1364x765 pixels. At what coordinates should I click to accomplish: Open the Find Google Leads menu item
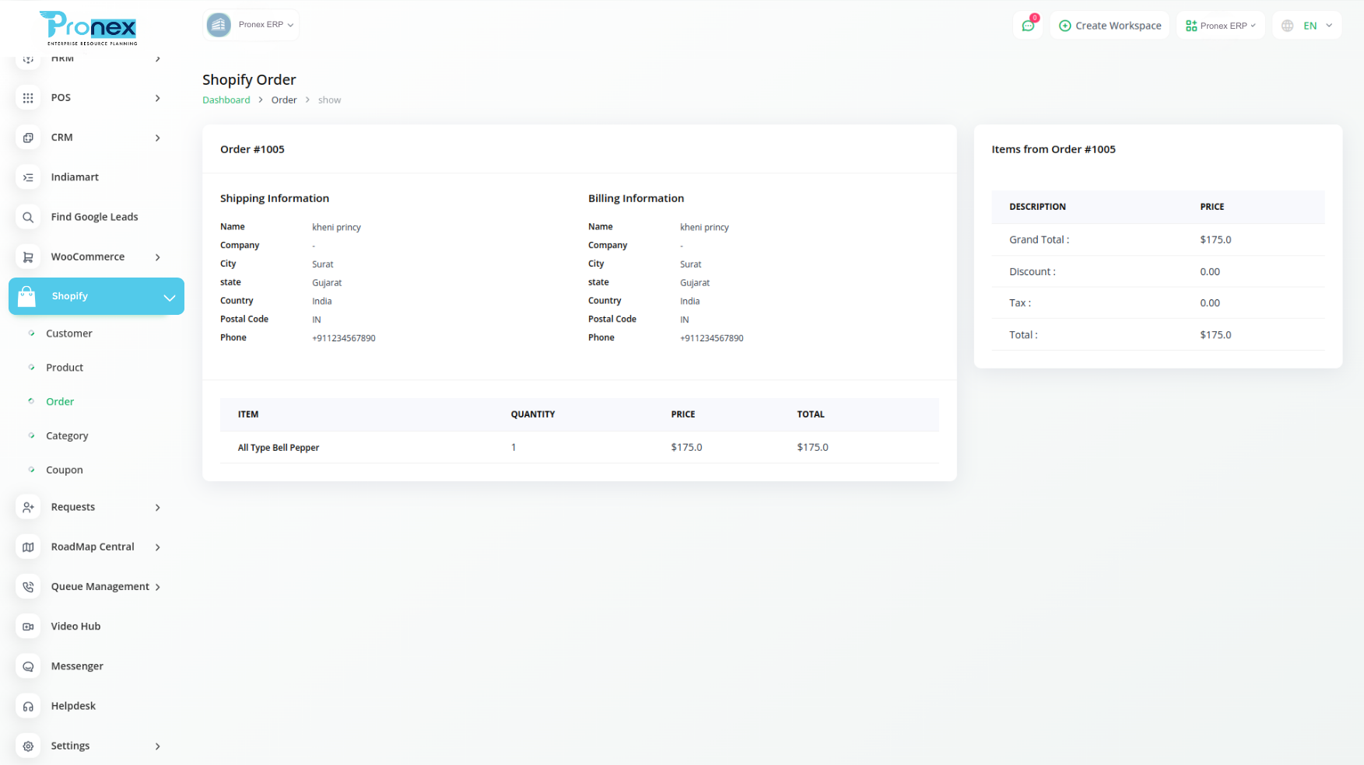click(94, 217)
